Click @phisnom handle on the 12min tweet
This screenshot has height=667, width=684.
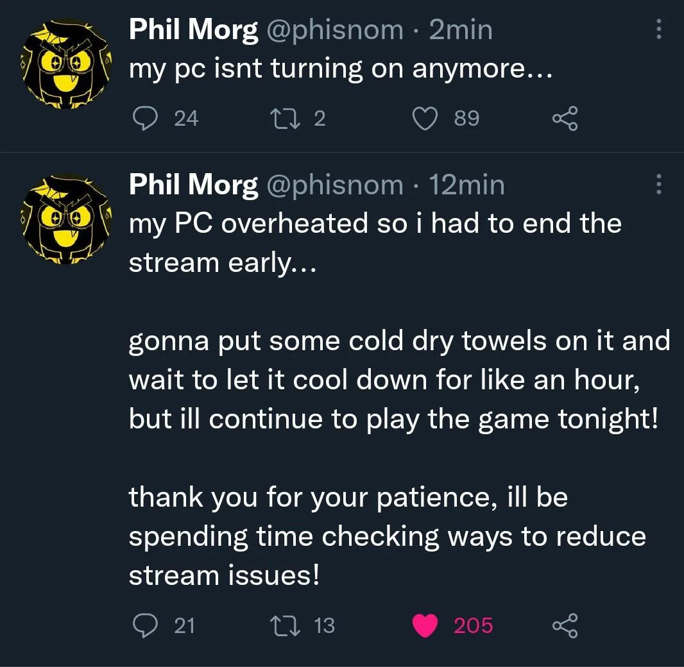335,185
